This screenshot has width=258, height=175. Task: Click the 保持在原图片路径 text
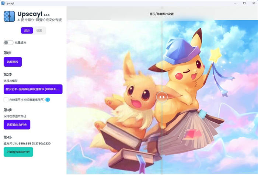point(15,116)
